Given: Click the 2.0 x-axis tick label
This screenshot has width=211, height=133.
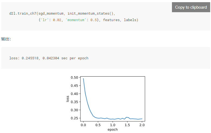Looking at the screenshot, I should pos(142,125).
